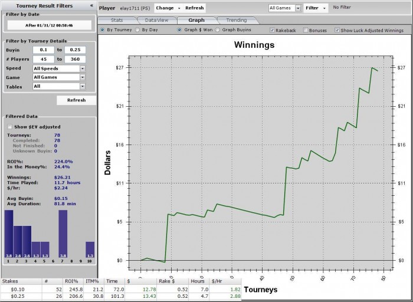Switch to the Trending tab
This screenshot has width=413, height=302.
point(237,20)
